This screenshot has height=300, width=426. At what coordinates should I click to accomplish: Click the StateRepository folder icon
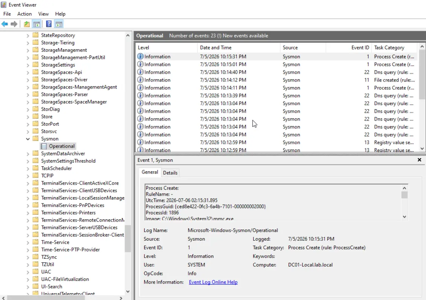(35, 35)
